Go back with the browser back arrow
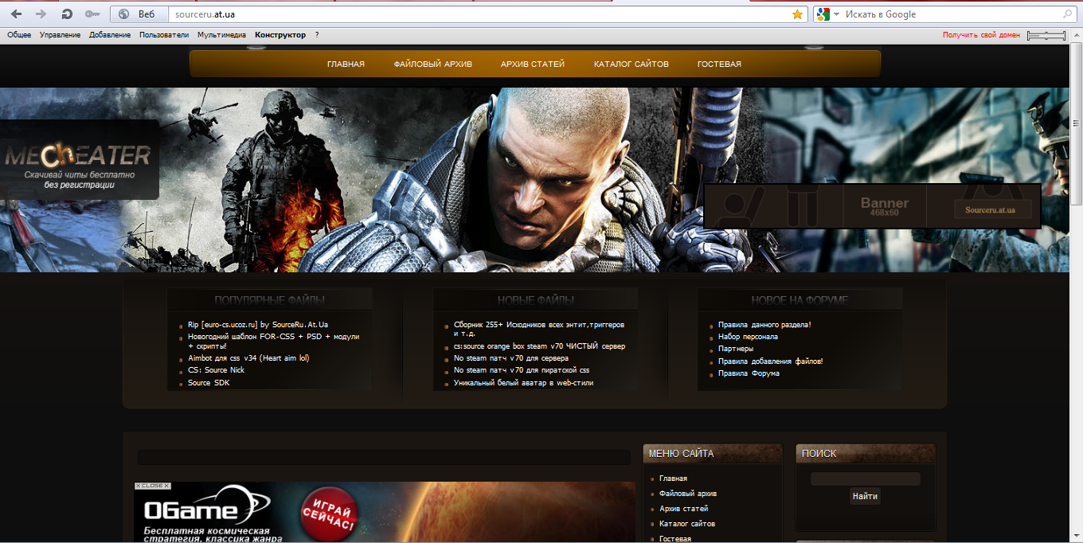Image resolution: width=1083 pixels, height=543 pixels. pyautogui.click(x=16, y=14)
